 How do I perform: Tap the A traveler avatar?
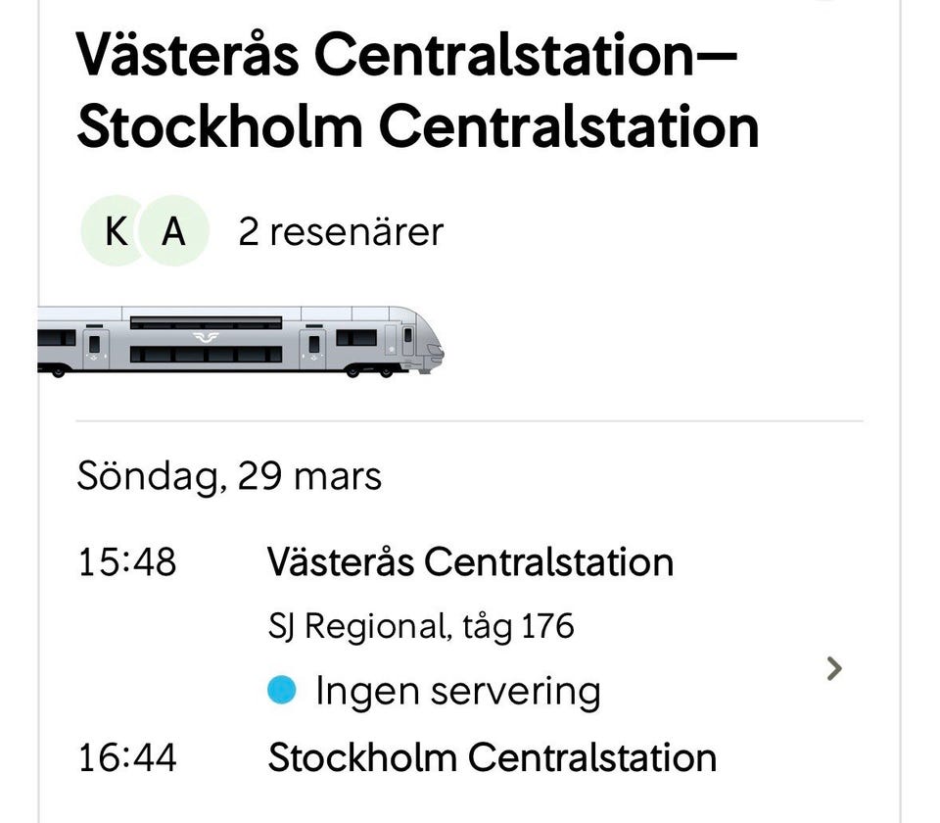click(174, 232)
